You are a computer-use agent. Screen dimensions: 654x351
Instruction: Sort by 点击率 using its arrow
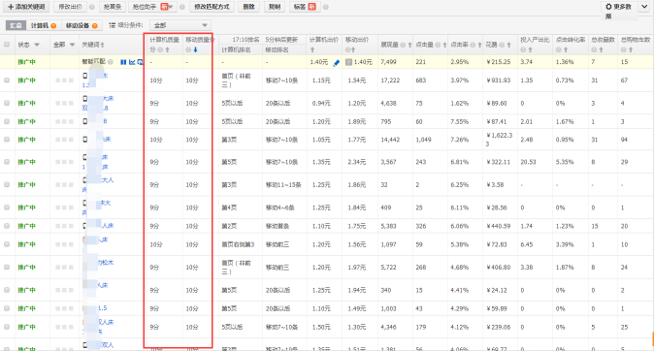click(x=479, y=45)
